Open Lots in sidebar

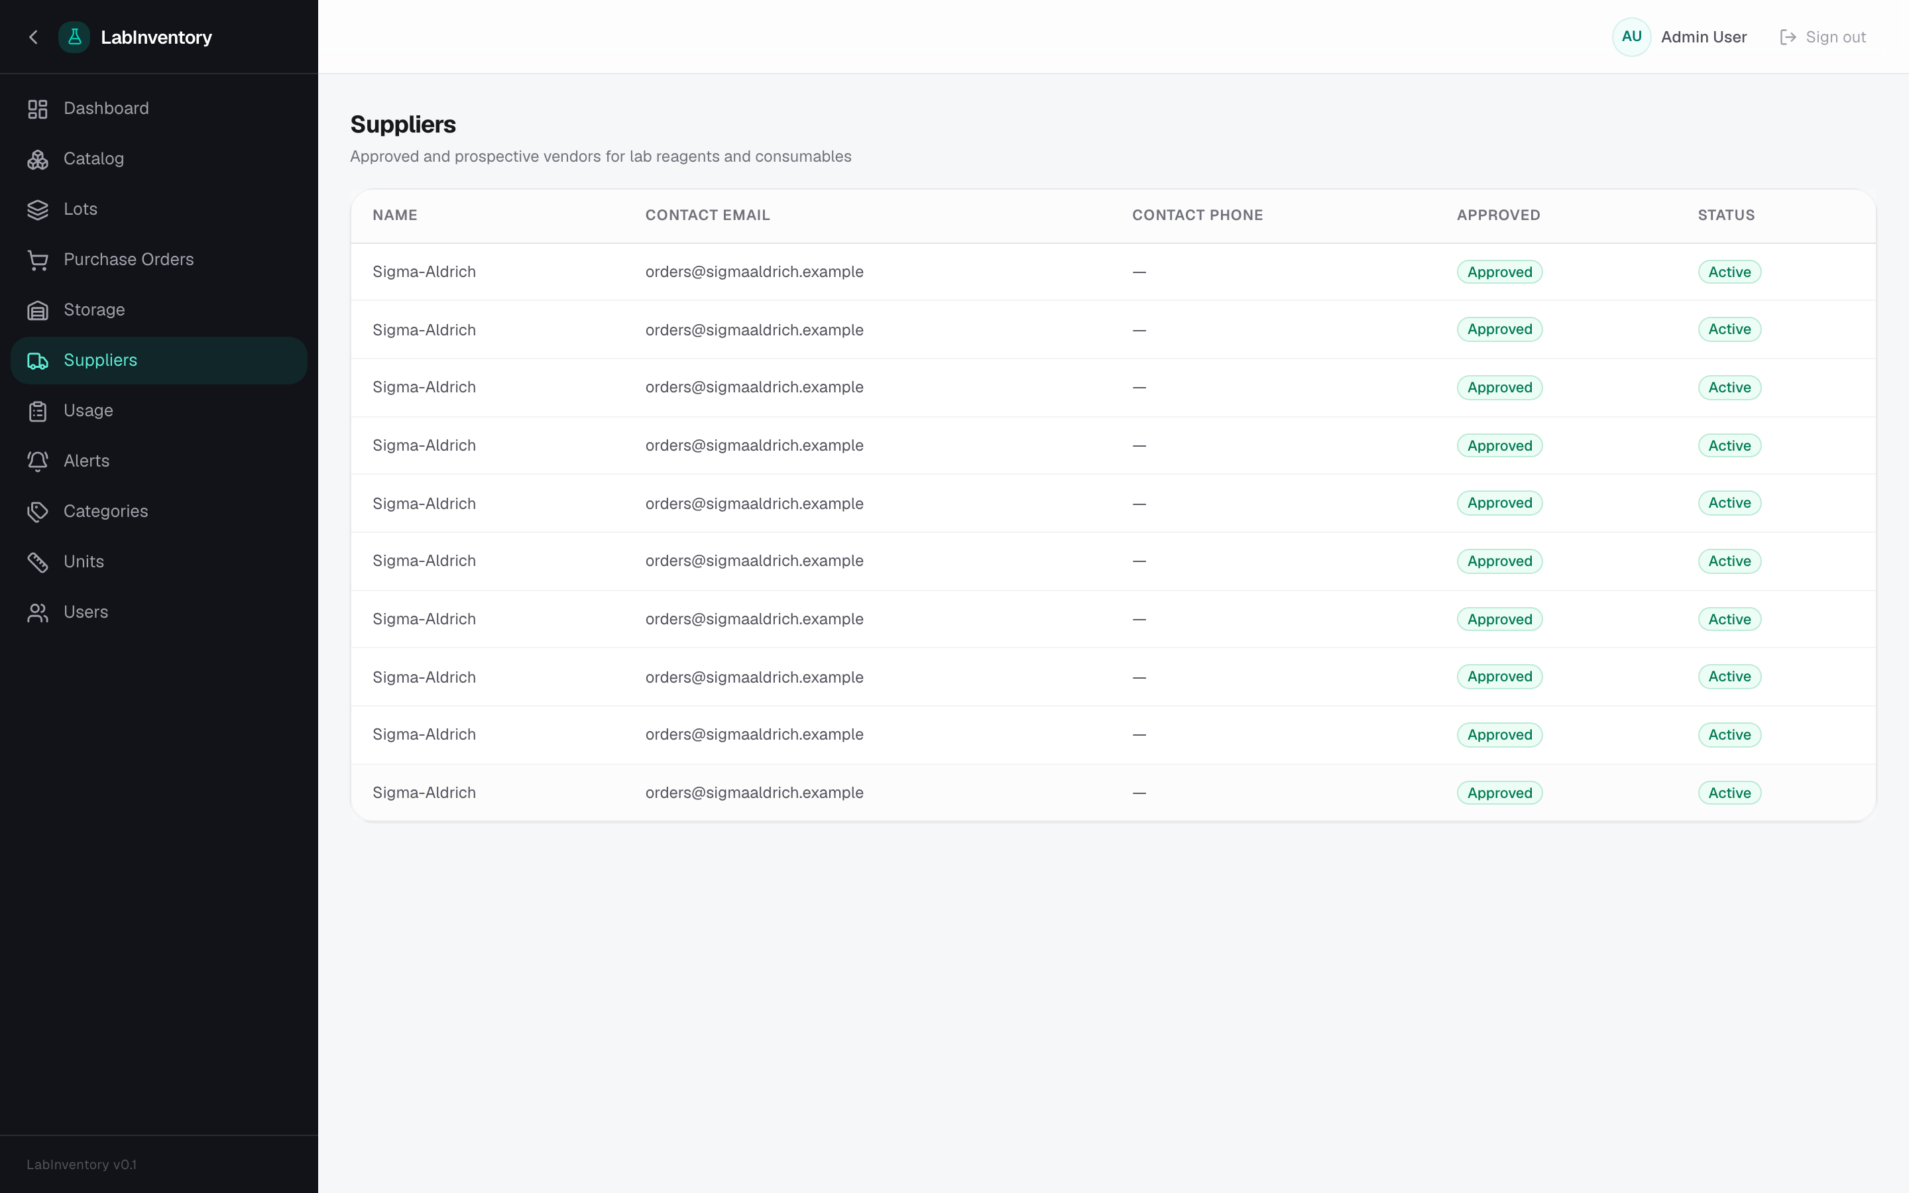pyautogui.click(x=158, y=210)
